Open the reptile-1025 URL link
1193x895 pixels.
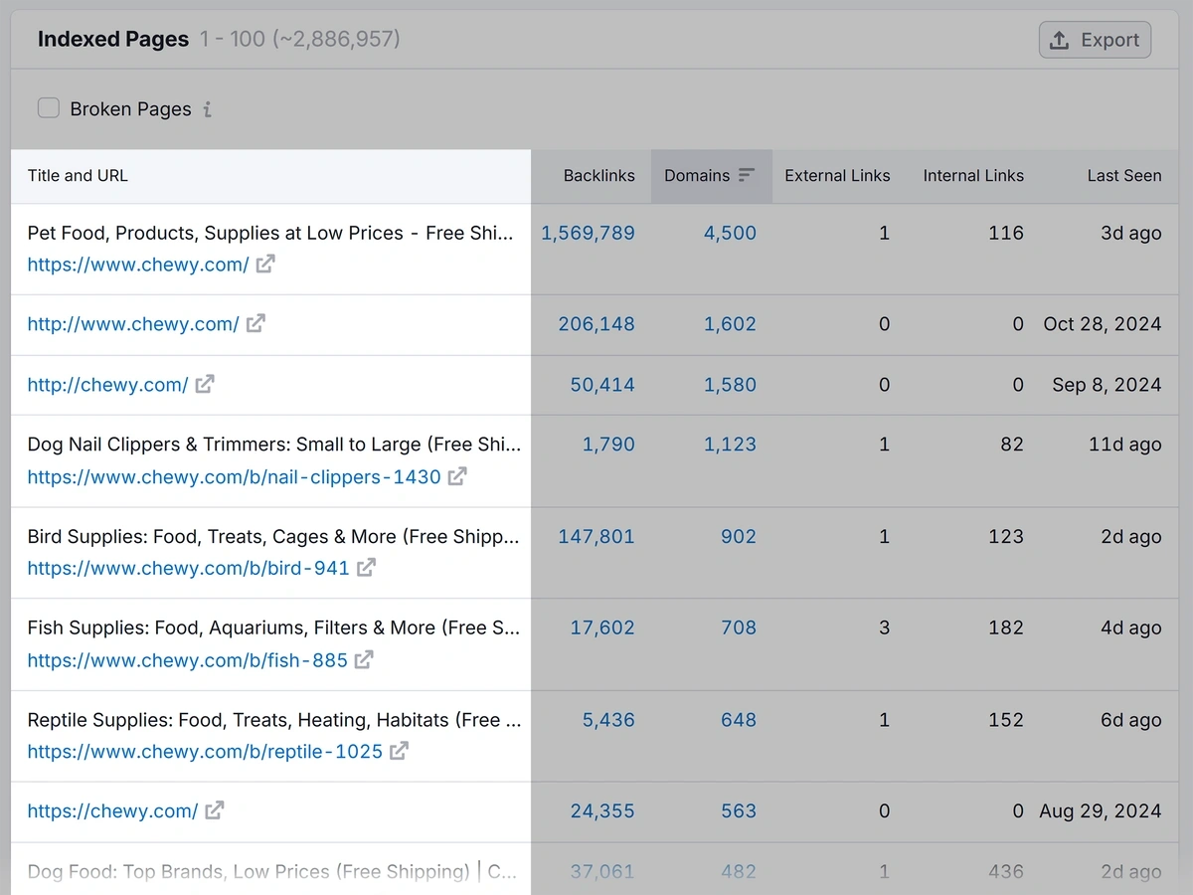pyautogui.click(x=205, y=751)
